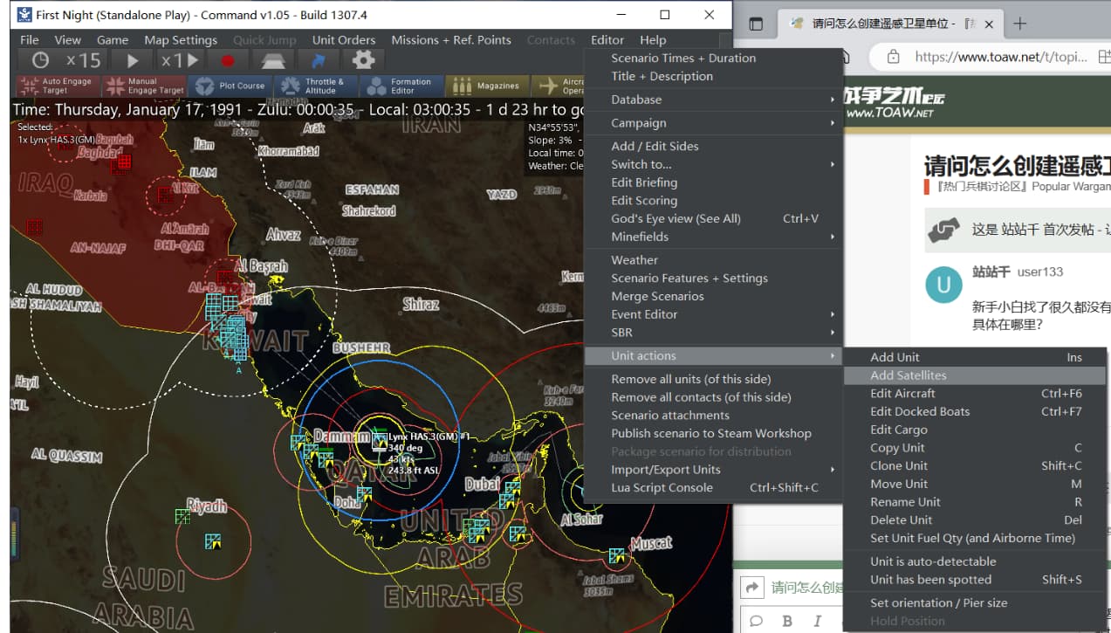The width and height of the screenshot is (1111, 633).
Task: Choose Add Satellites from submenu
Action: click(975, 375)
